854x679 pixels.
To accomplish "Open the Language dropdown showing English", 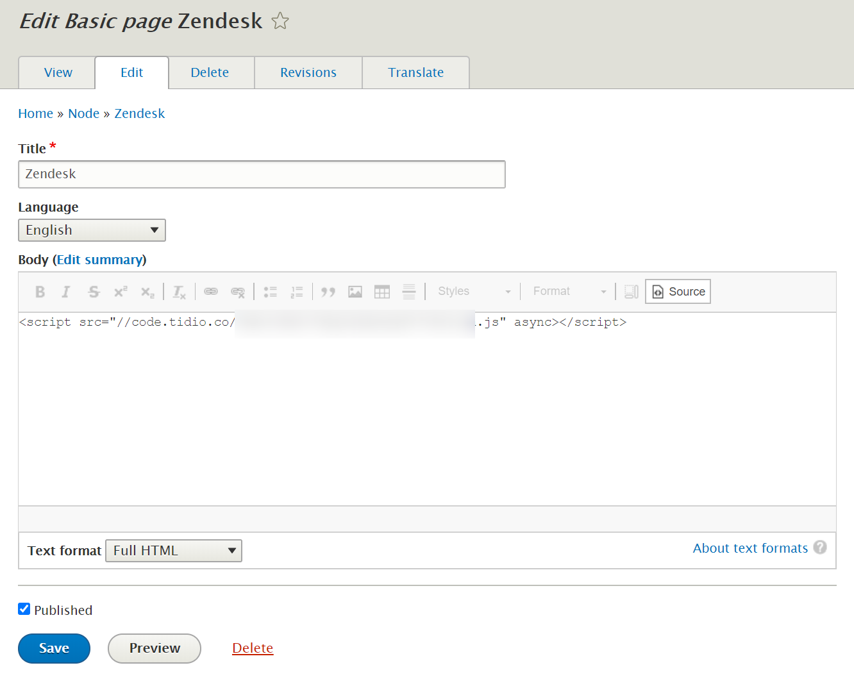I will pos(92,230).
